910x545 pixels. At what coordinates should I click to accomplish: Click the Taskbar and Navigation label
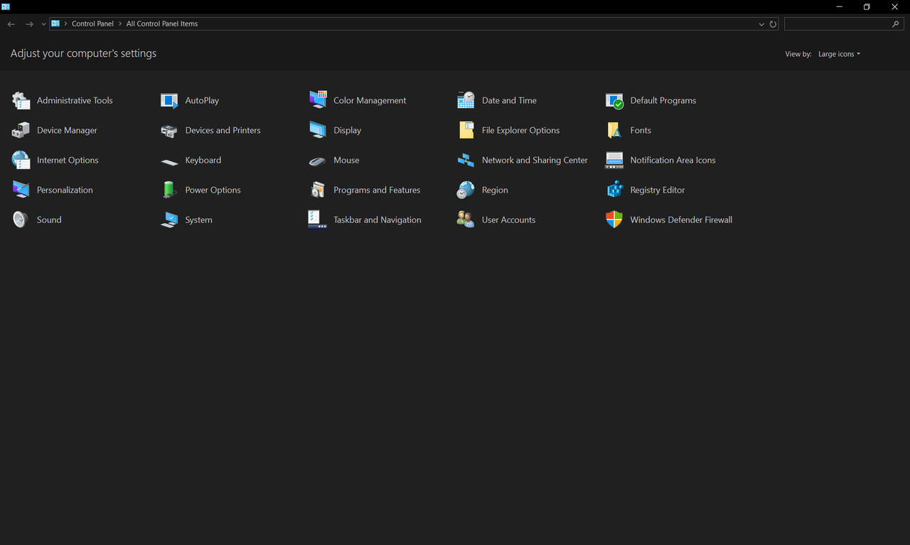point(378,220)
